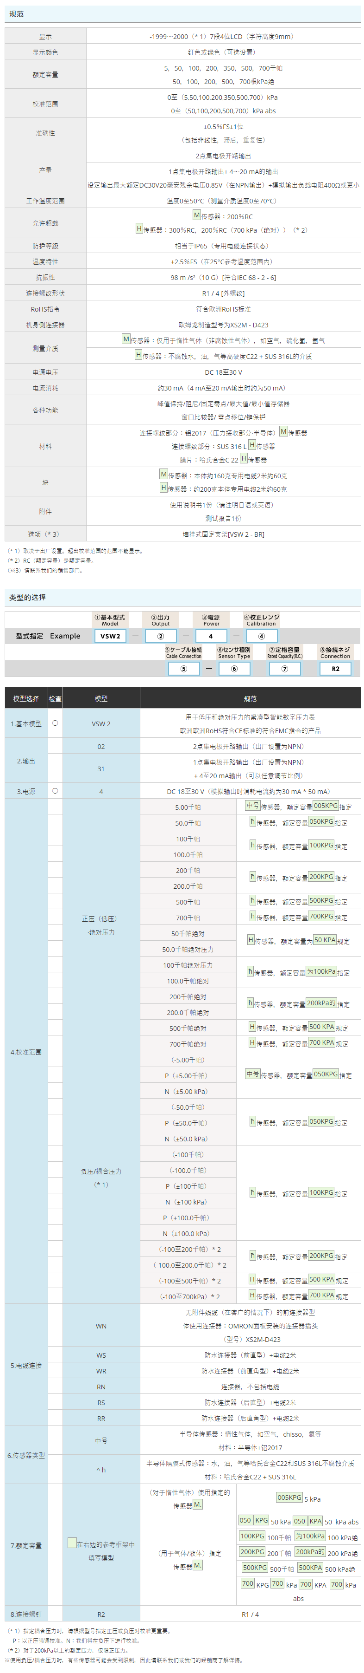Click the ⑦ Rated Capacity box
Screen dimensions: 364x1673
pyautogui.click(x=284, y=668)
